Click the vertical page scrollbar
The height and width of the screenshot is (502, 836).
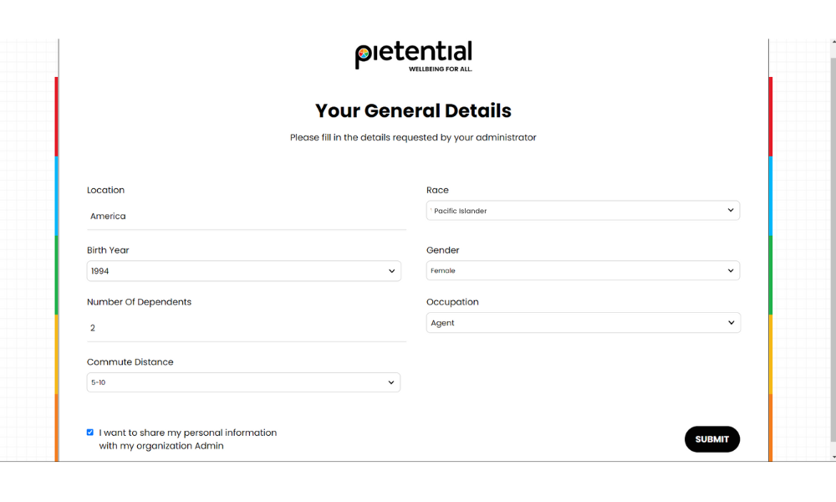click(832, 251)
